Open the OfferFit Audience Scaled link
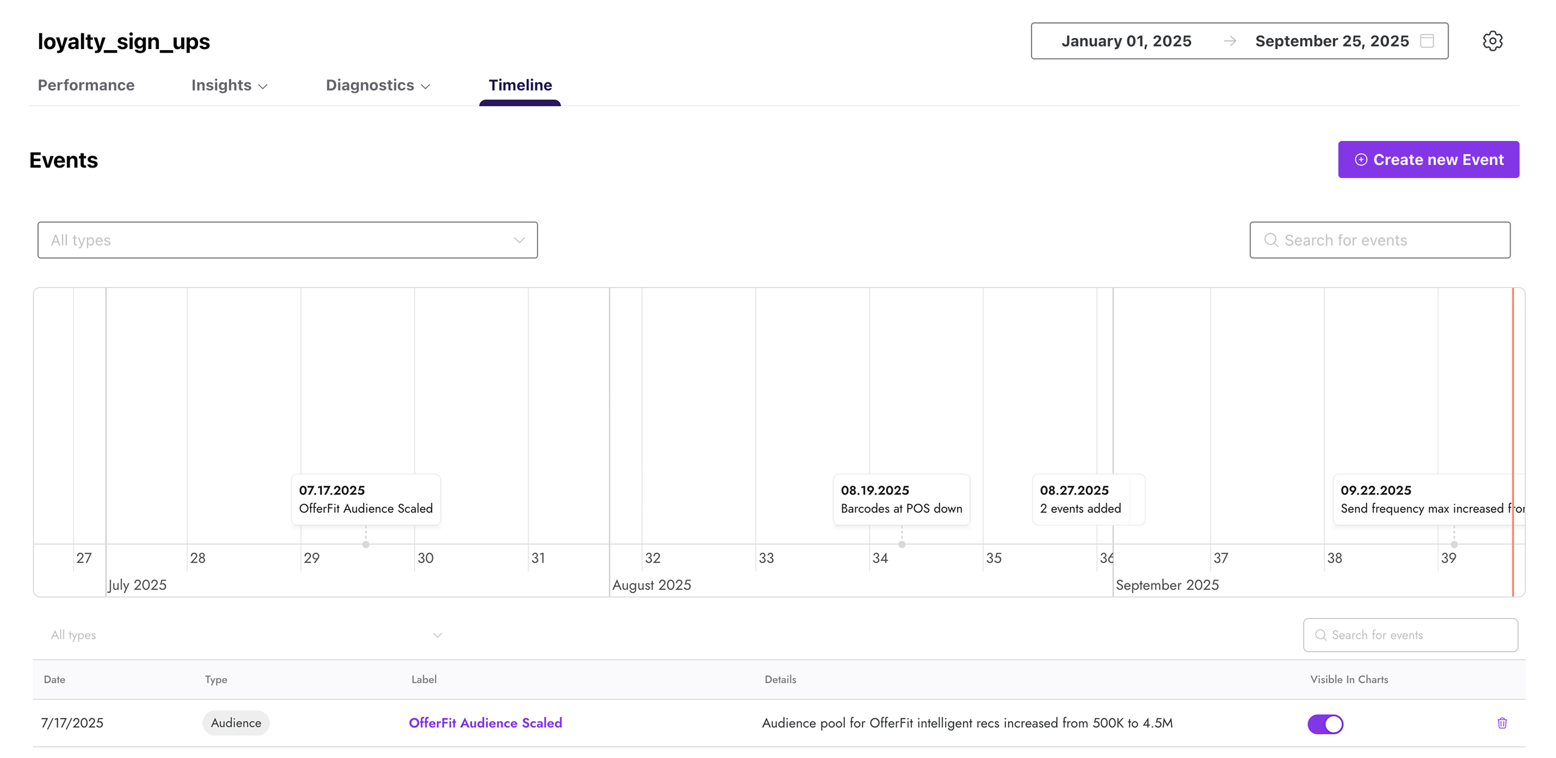Viewport: 1556px width, 758px height. tap(485, 723)
